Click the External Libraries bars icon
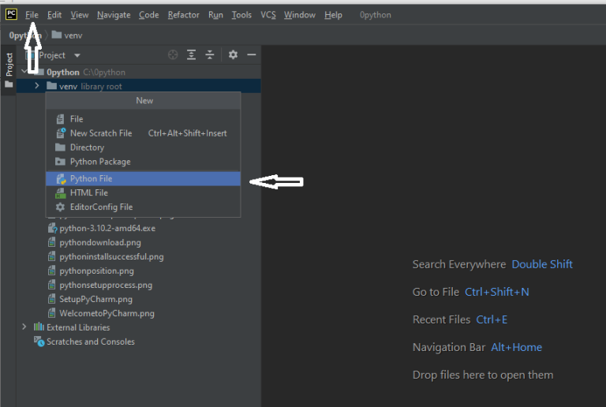The image size is (606, 407). coord(39,327)
